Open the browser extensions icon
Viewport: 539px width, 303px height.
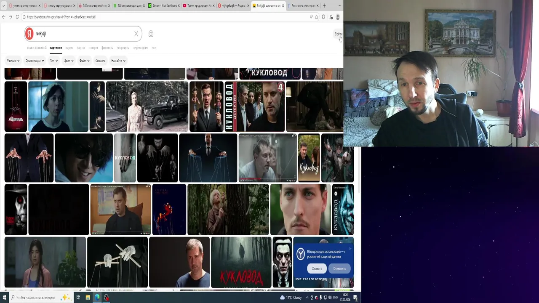click(x=323, y=17)
